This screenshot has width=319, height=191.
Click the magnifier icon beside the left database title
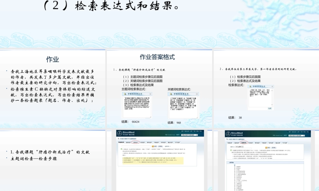[119, 139]
